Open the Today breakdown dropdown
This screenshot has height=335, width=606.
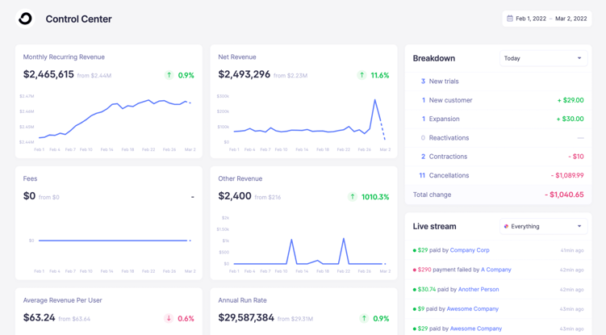(543, 58)
